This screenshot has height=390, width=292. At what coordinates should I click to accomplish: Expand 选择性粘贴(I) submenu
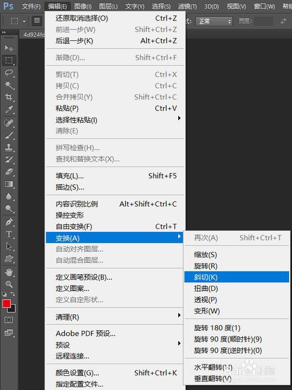click(x=116, y=120)
